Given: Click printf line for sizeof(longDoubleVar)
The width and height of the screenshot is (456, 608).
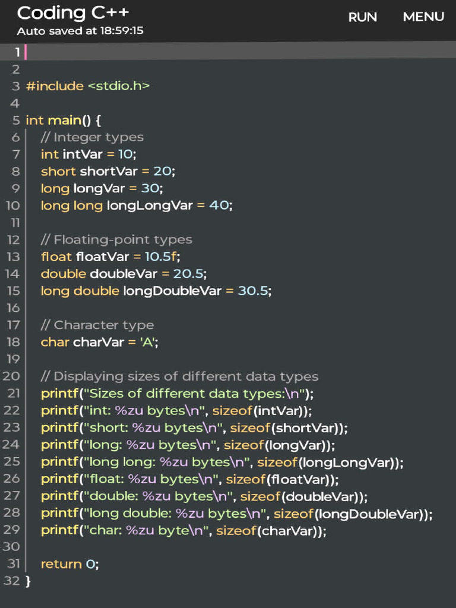Looking at the screenshot, I should click(x=236, y=513).
